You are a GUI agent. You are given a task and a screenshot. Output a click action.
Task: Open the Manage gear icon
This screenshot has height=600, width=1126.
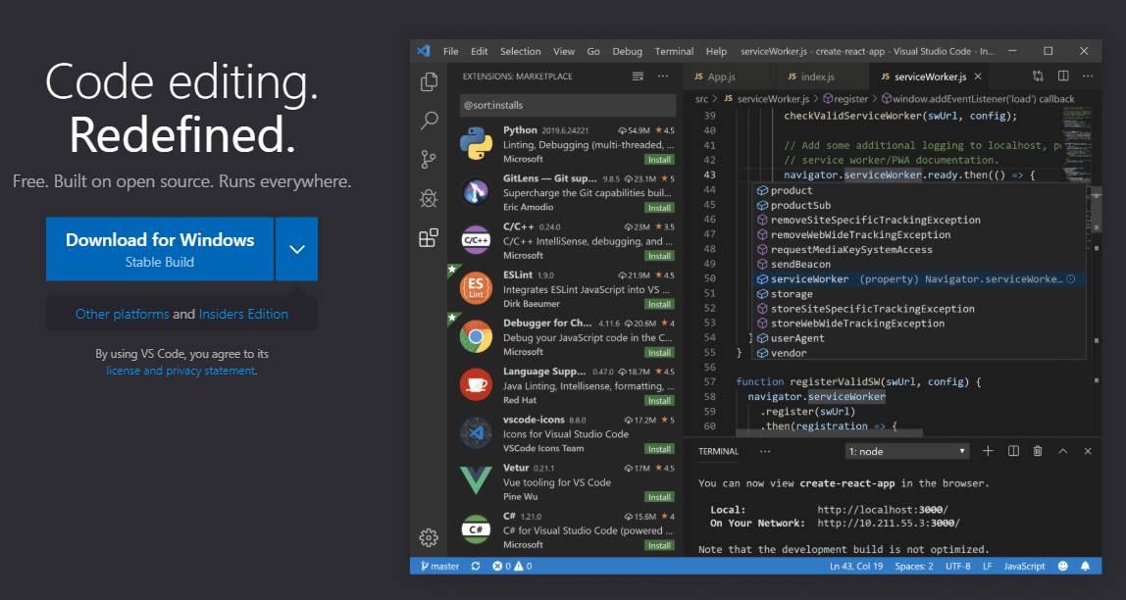coord(429,536)
